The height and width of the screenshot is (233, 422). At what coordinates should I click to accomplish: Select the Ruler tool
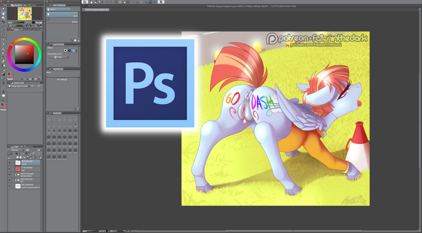pyautogui.click(x=3, y=87)
